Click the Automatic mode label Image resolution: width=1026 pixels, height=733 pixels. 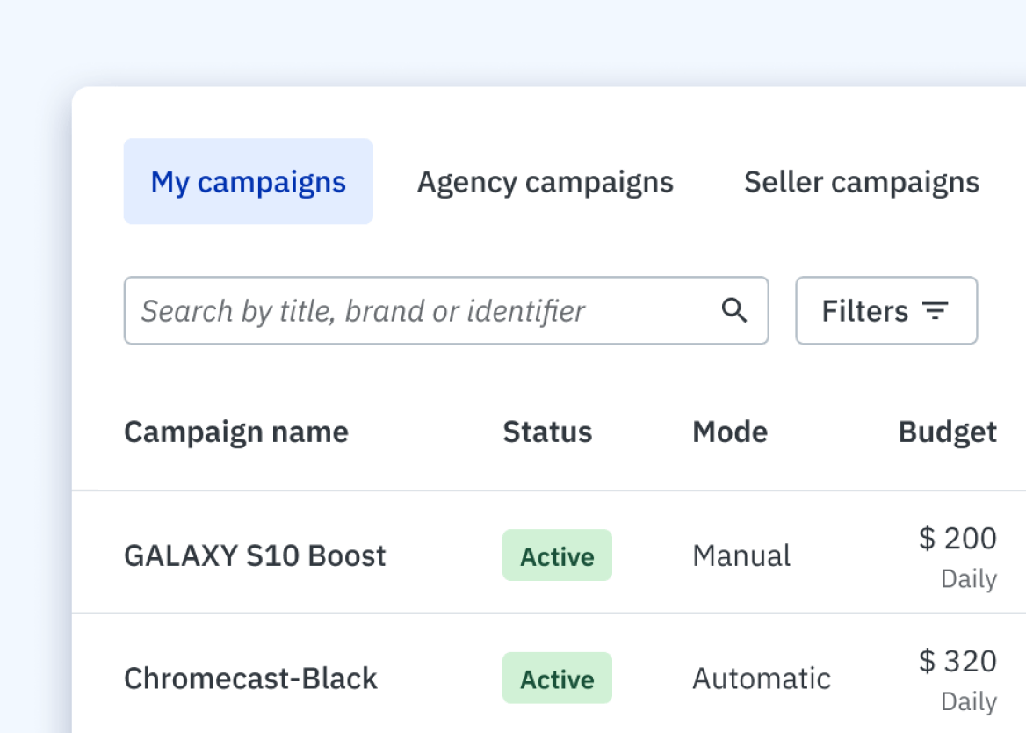tap(762, 678)
